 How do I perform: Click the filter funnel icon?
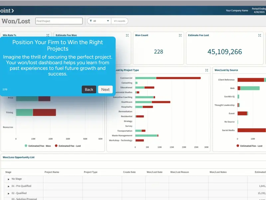pos(91,21)
